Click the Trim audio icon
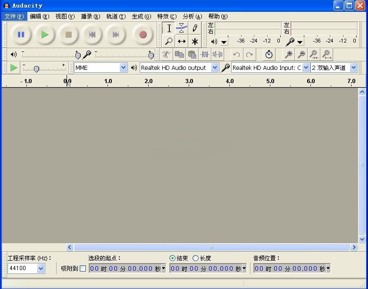Viewport: 368px width, 289px height. (205, 54)
